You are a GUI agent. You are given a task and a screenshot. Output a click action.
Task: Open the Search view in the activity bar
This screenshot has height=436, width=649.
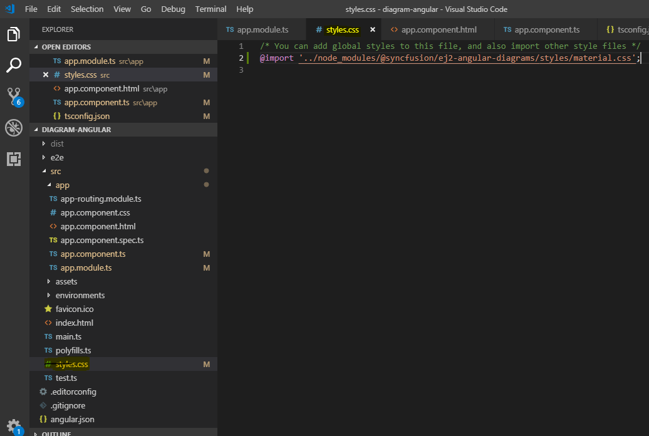13,65
